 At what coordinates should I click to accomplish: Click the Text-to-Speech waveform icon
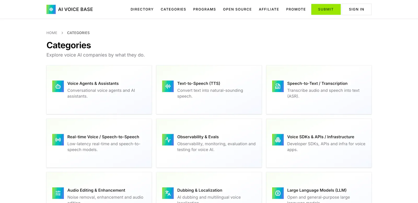click(x=168, y=86)
